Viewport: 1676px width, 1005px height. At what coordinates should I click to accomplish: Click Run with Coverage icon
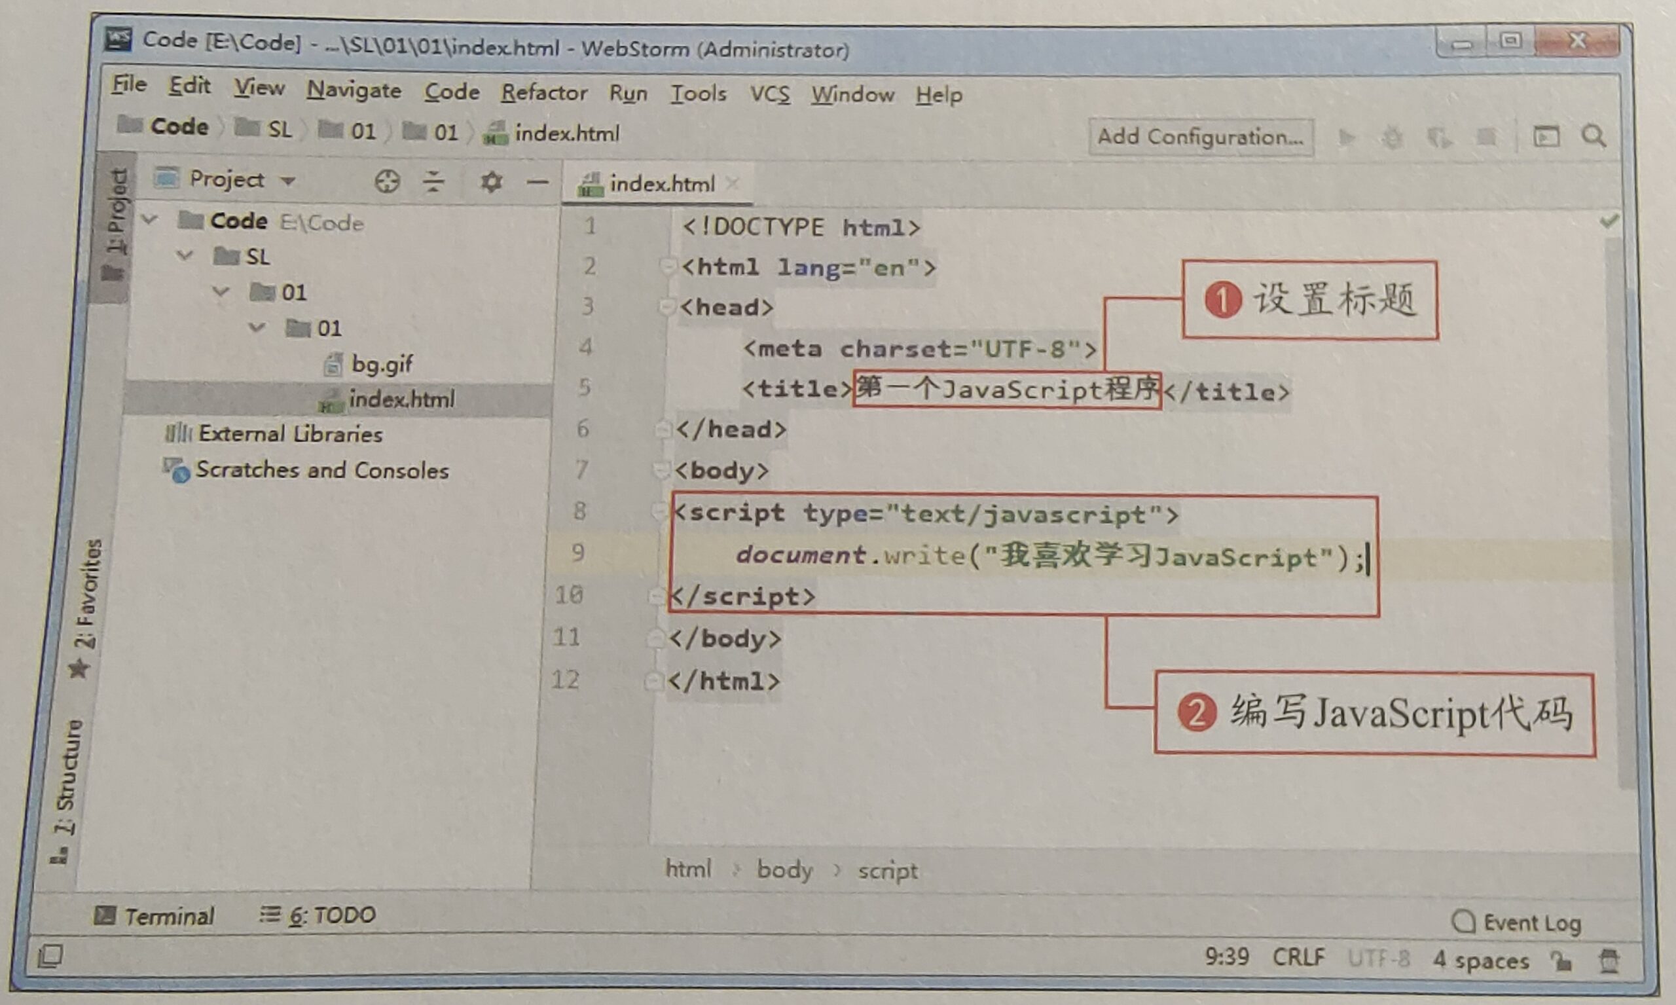tap(1439, 139)
